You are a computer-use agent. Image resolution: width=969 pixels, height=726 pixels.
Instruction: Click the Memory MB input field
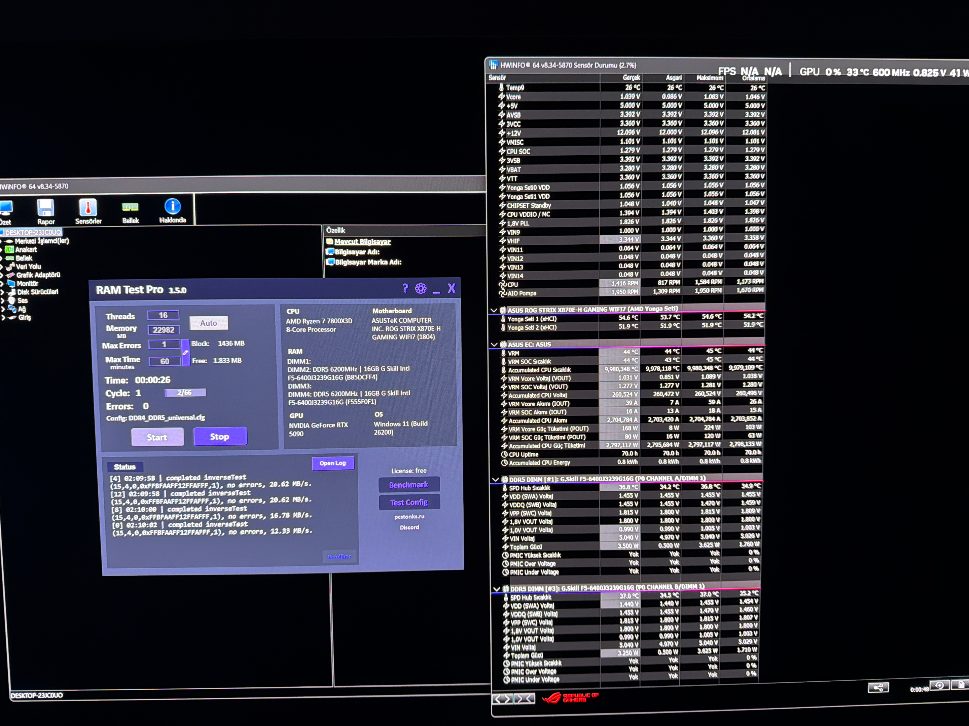164,329
